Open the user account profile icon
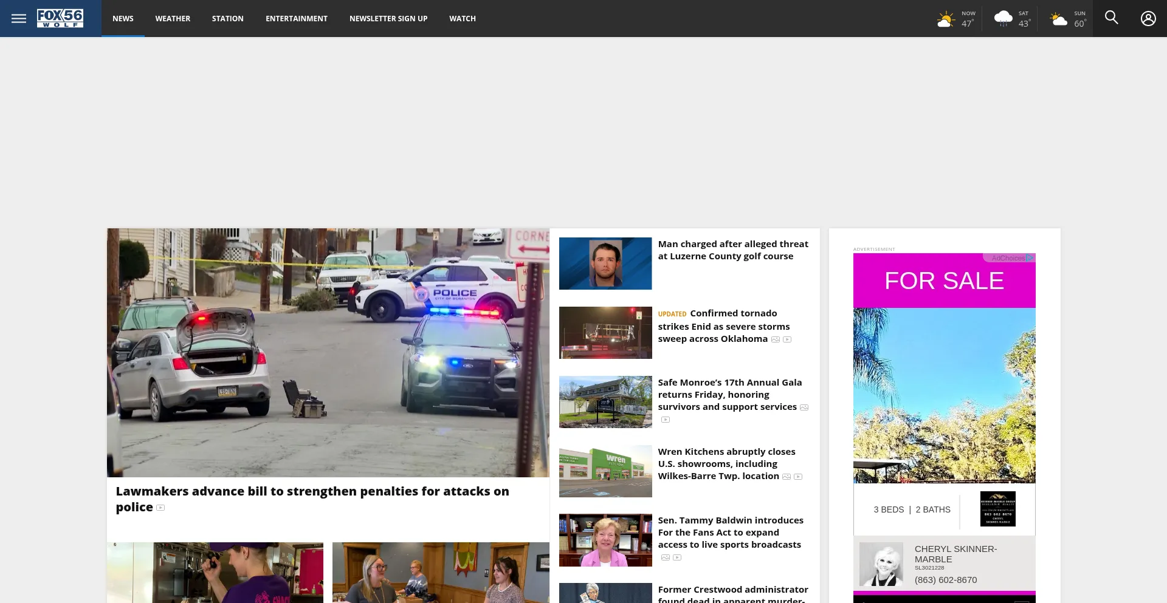Image resolution: width=1167 pixels, height=603 pixels. (x=1148, y=18)
